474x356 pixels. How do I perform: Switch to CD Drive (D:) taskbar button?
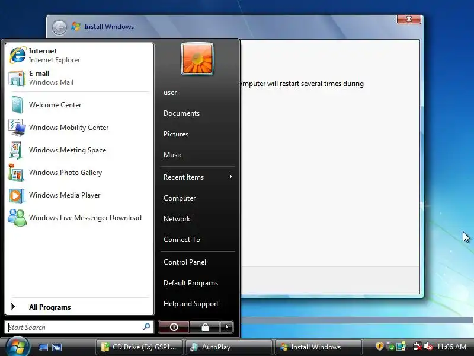(x=140, y=347)
